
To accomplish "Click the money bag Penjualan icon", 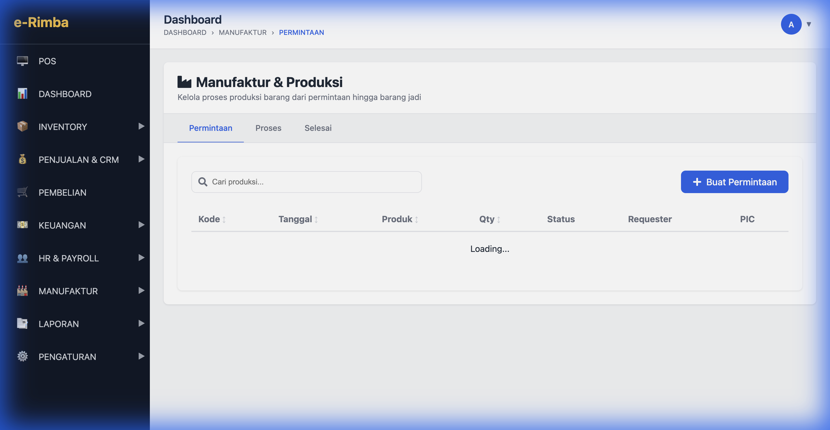I will pyautogui.click(x=22, y=159).
